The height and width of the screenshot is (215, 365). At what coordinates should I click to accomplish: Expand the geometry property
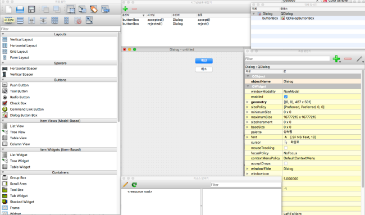coord(248,102)
